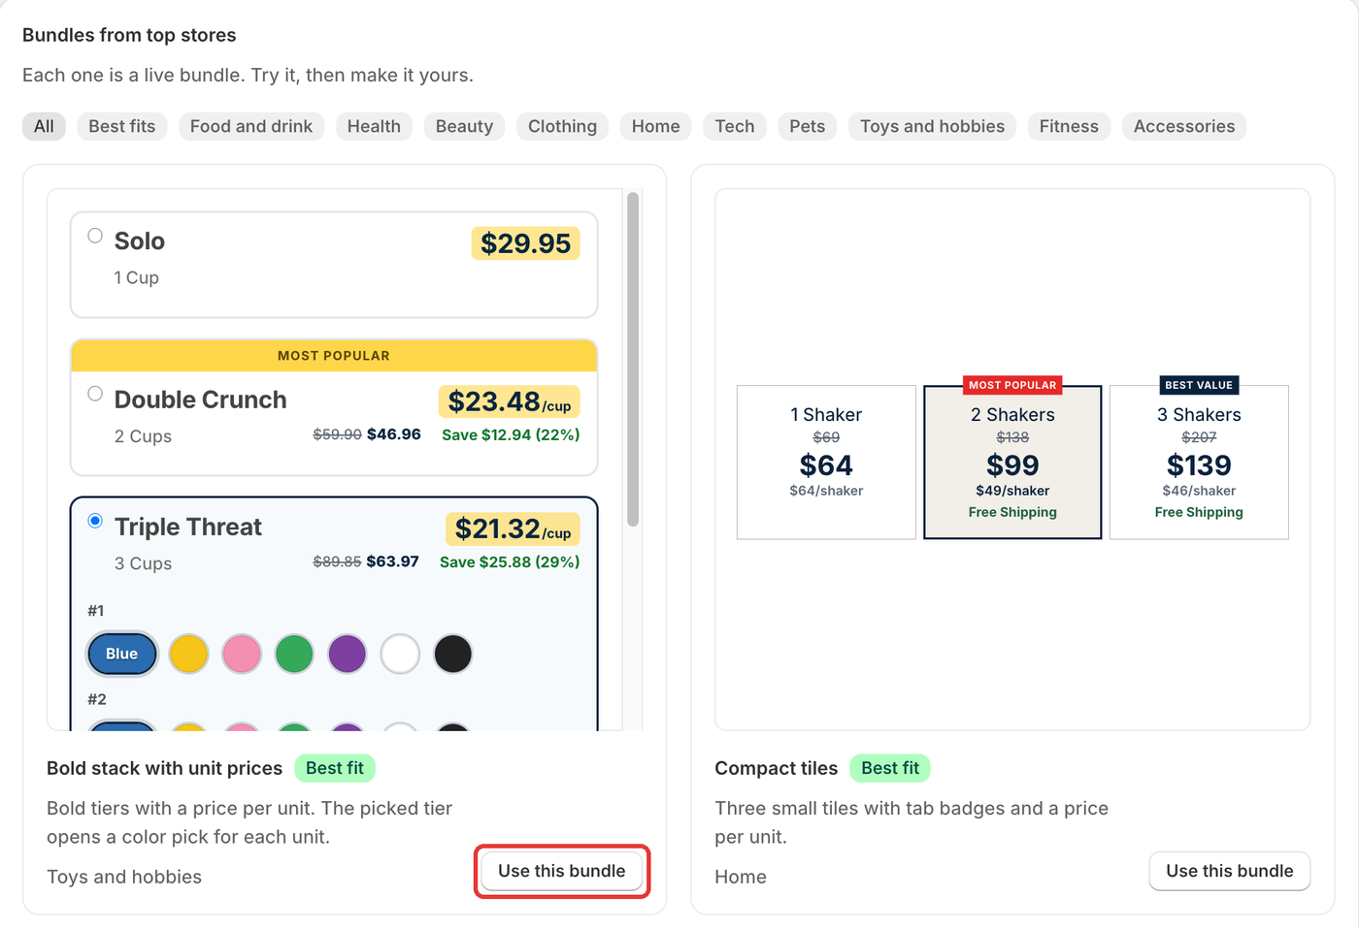This screenshot has height=929, width=1359.
Task: Filter bundles by Best fits
Action: coord(122,126)
